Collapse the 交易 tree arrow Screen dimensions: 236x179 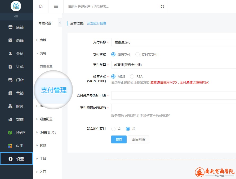(37, 53)
